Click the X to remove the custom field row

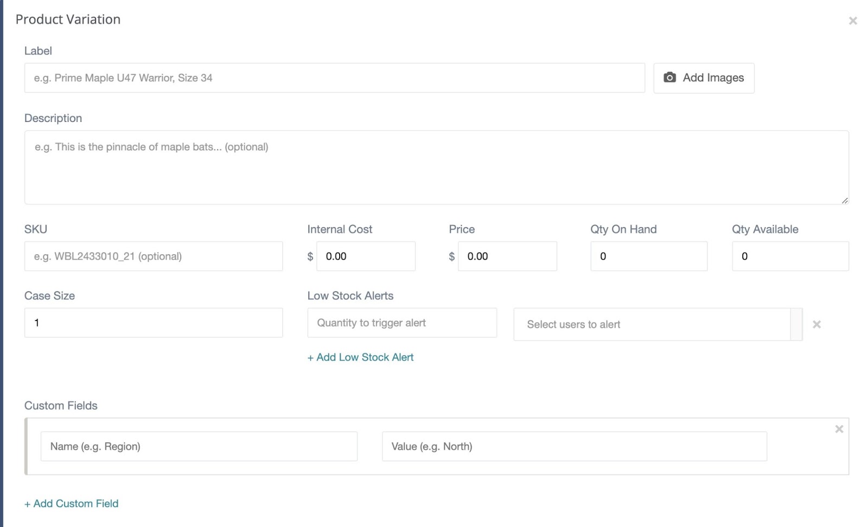point(839,429)
